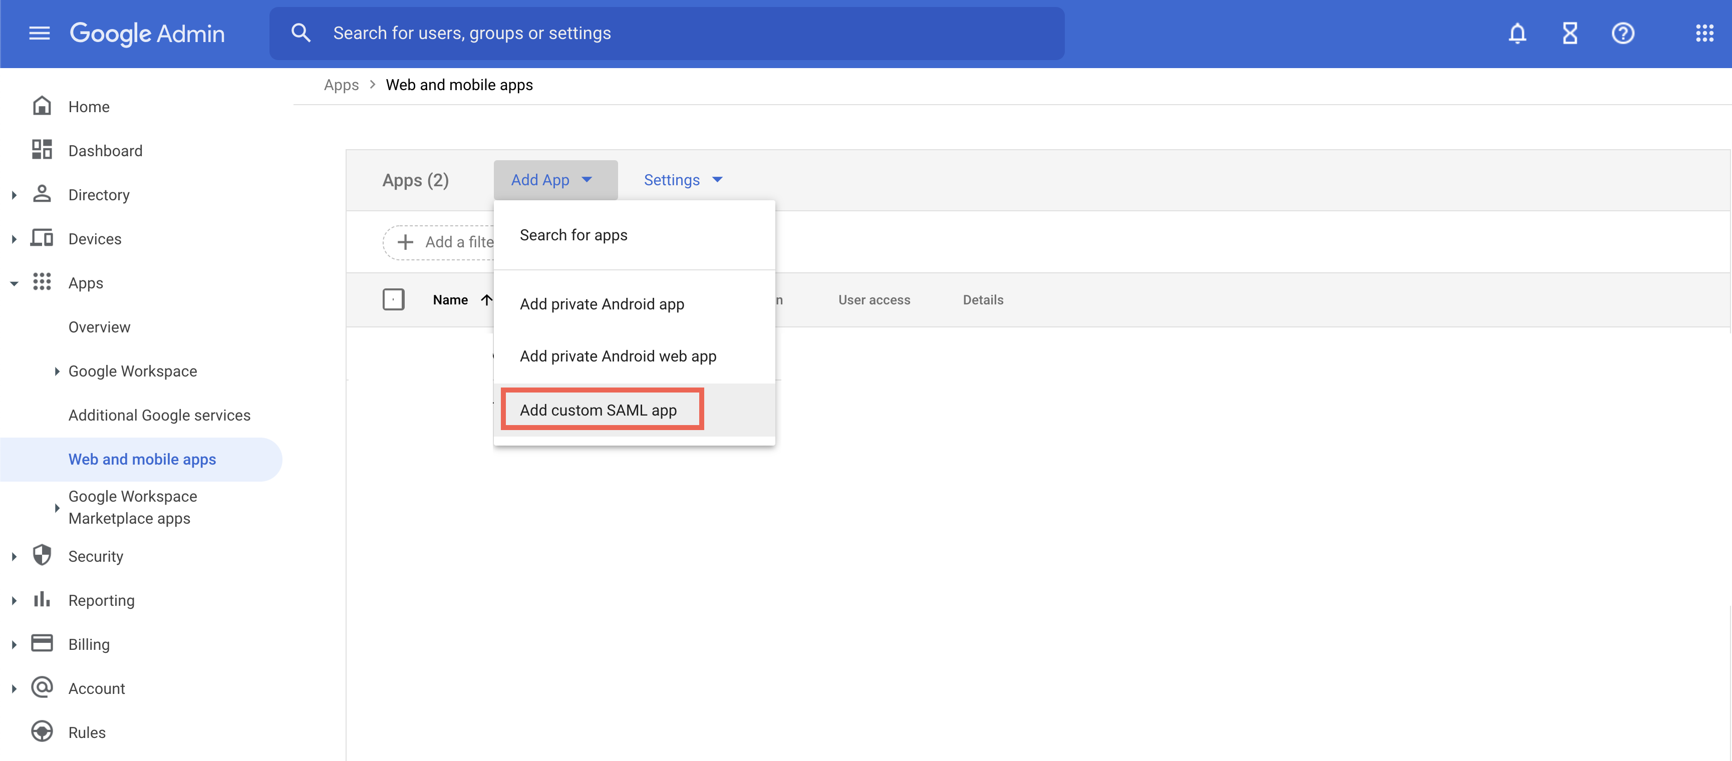Image resolution: width=1732 pixels, height=761 pixels.
Task: Click the Add a filter chip
Action: 438,242
